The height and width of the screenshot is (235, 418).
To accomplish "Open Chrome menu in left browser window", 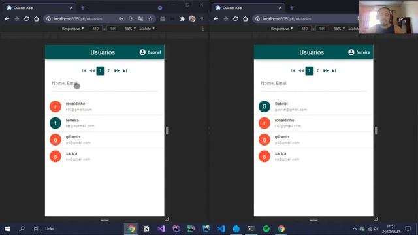I will (202, 19).
